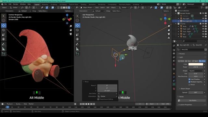Click the Spread value field 180°
Image resolution: width=208 pixels, height=117 pixels.
pyautogui.click(x=196, y=92)
